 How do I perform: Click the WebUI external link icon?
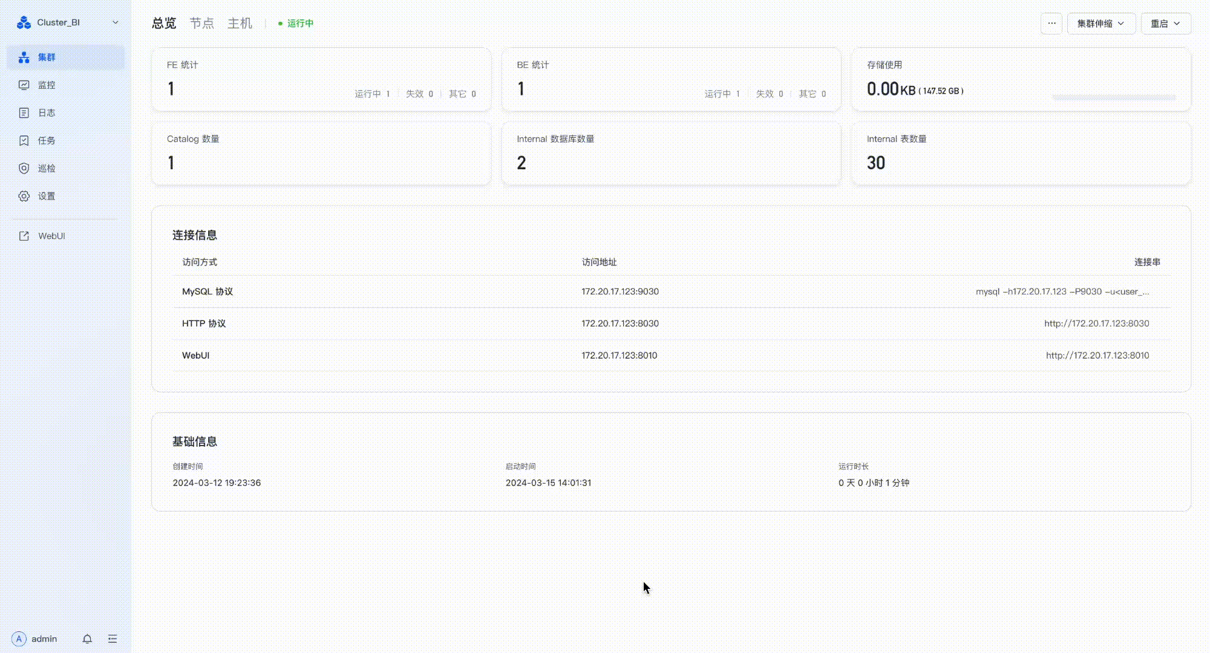coord(24,236)
